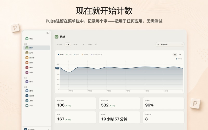Click the 50 value on the y-axis
Image resolution: width=208 pixels, height=130 pixels.
58,80
